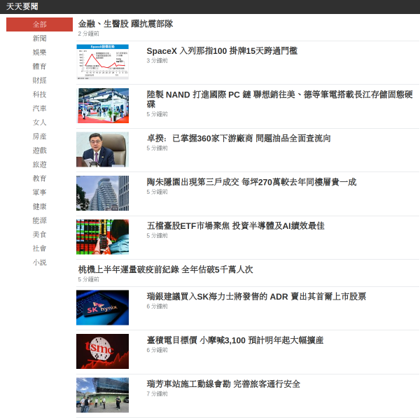Select the 全部 category tab
Image resolution: width=420 pixels, height=420 pixels.
pos(39,24)
